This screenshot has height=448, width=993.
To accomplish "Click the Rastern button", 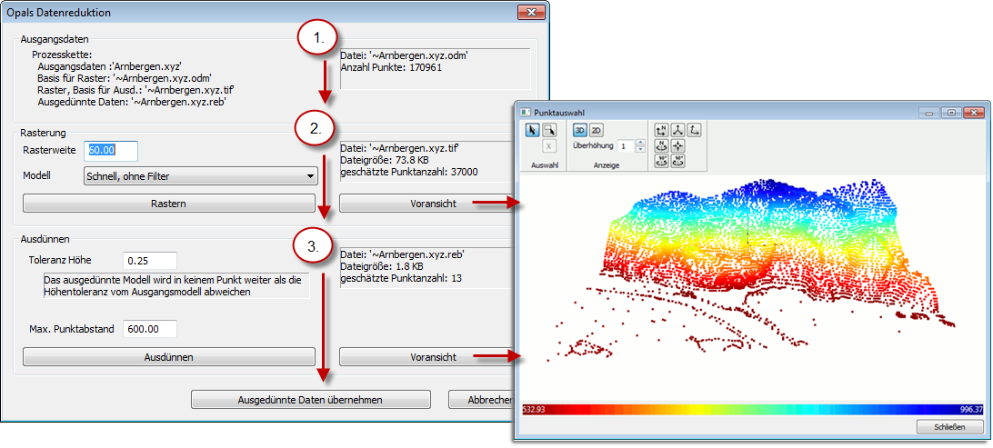I will point(168,204).
